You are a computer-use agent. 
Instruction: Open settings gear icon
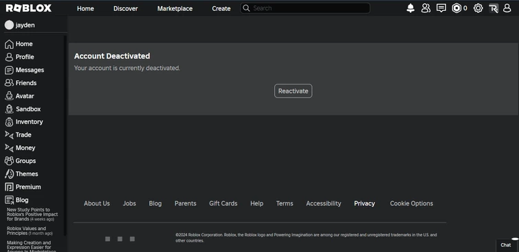click(478, 8)
